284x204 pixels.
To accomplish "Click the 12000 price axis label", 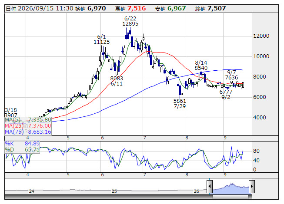I will coord(261,36).
